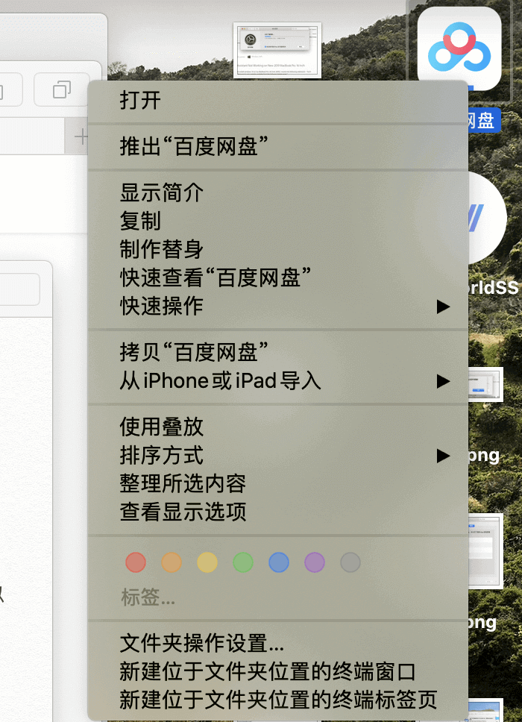Toggle 使用叠放 for desktop
Screen dimensions: 522x722
(162, 427)
